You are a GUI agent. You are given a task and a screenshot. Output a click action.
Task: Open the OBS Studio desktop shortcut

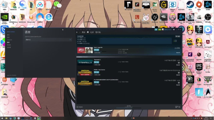point(208,18)
